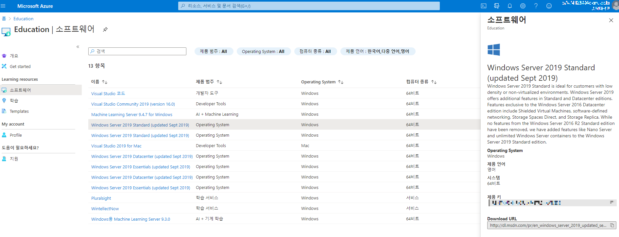
Task: Open the Pluralsight link
Action: [x=101, y=198]
